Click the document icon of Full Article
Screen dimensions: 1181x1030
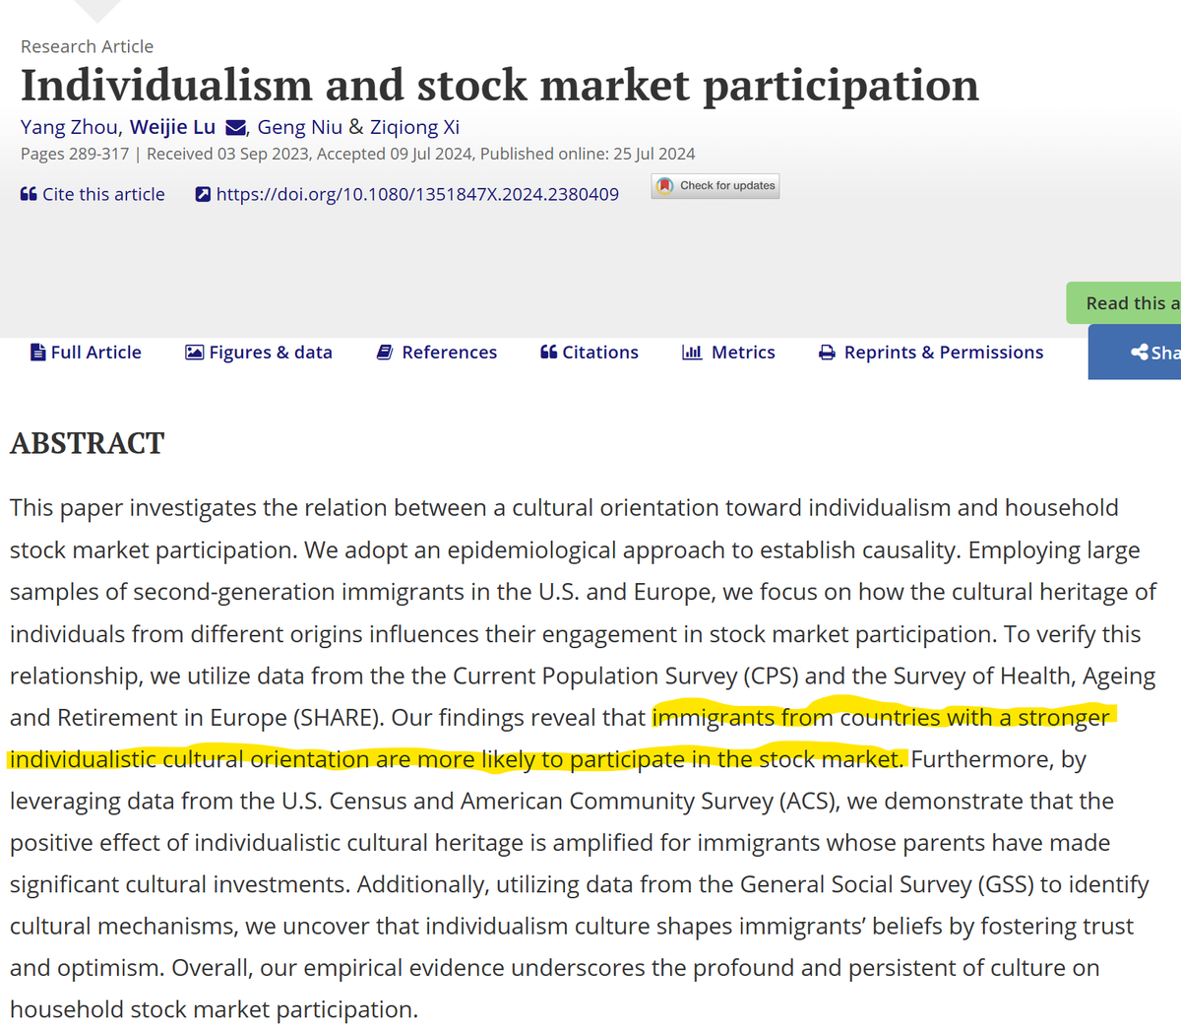tap(38, 353)
